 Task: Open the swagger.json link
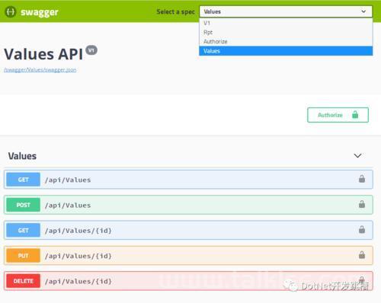pos(40,70)
